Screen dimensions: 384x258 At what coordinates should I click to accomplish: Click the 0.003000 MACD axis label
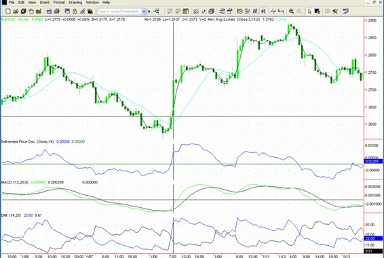tap(372, 187)
